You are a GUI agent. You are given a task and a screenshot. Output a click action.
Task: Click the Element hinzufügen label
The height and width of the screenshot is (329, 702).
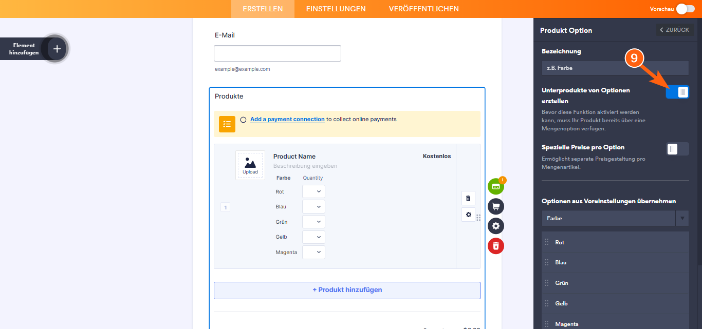(24, 49)
